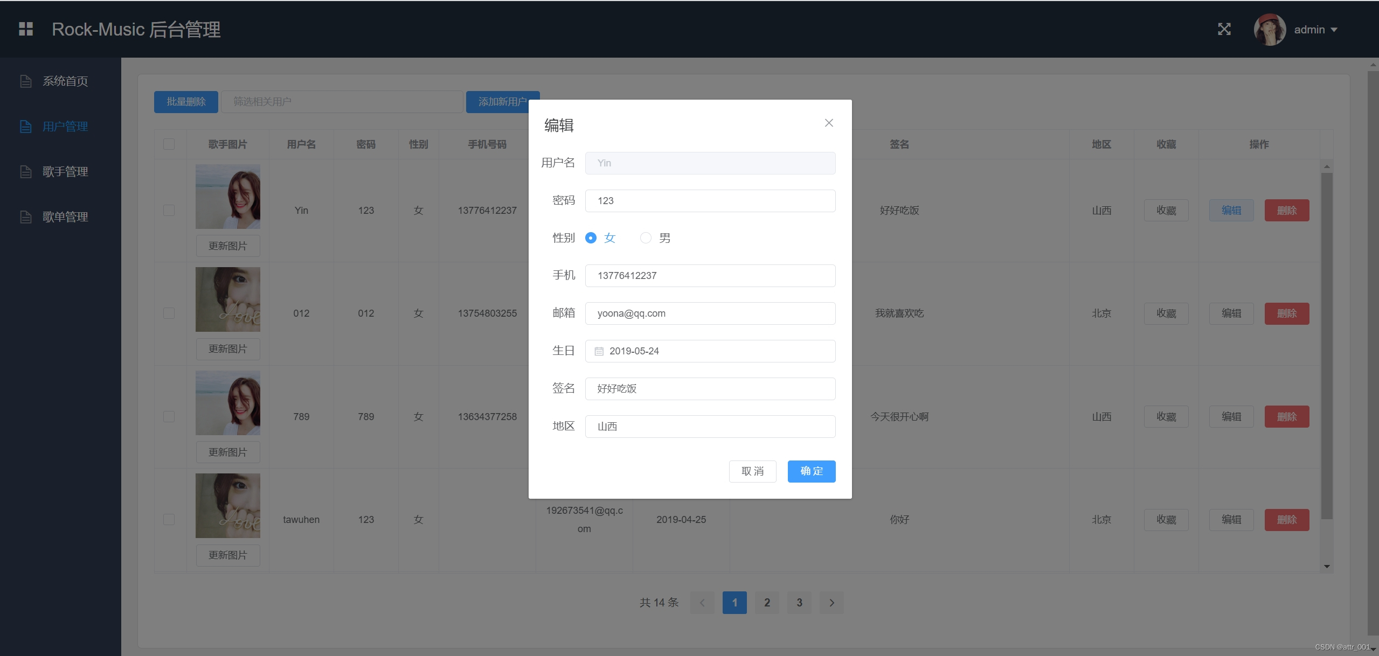
Task: Select the 男 gender radio button
Action: pyautogui.click(x=645, y=238)
